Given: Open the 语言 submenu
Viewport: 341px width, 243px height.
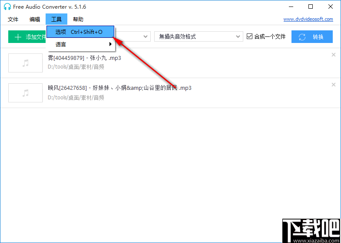Looking at the screenshot, I should tap(80, 45).
